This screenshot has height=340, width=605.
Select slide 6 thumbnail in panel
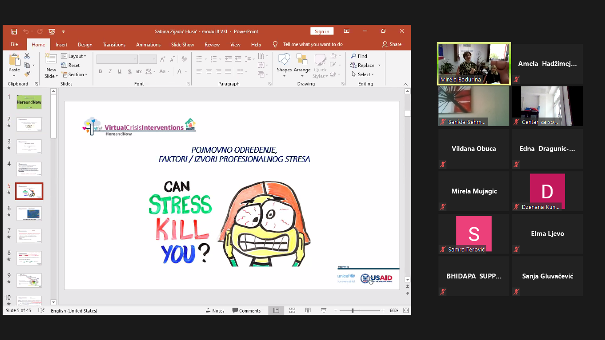tap(29, 213)
